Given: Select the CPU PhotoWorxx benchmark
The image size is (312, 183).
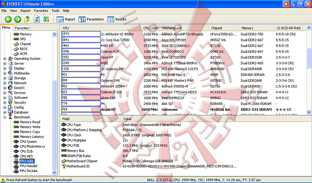Looking at the screenshot, I should [32, 146].
